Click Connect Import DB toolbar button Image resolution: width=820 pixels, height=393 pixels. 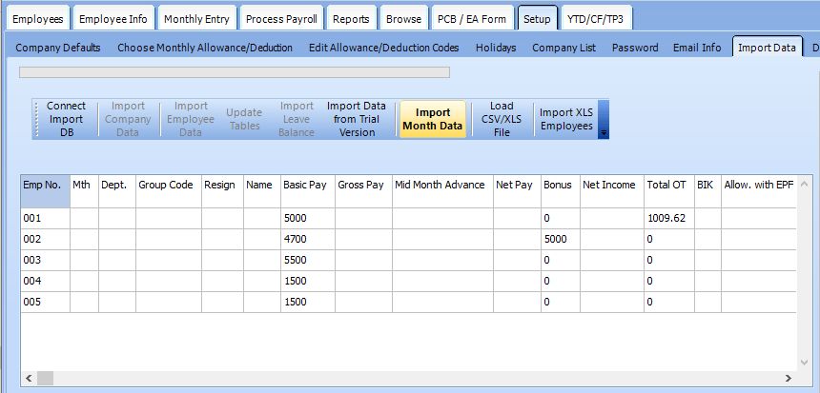pyautogui.click(x=66, y=120)
